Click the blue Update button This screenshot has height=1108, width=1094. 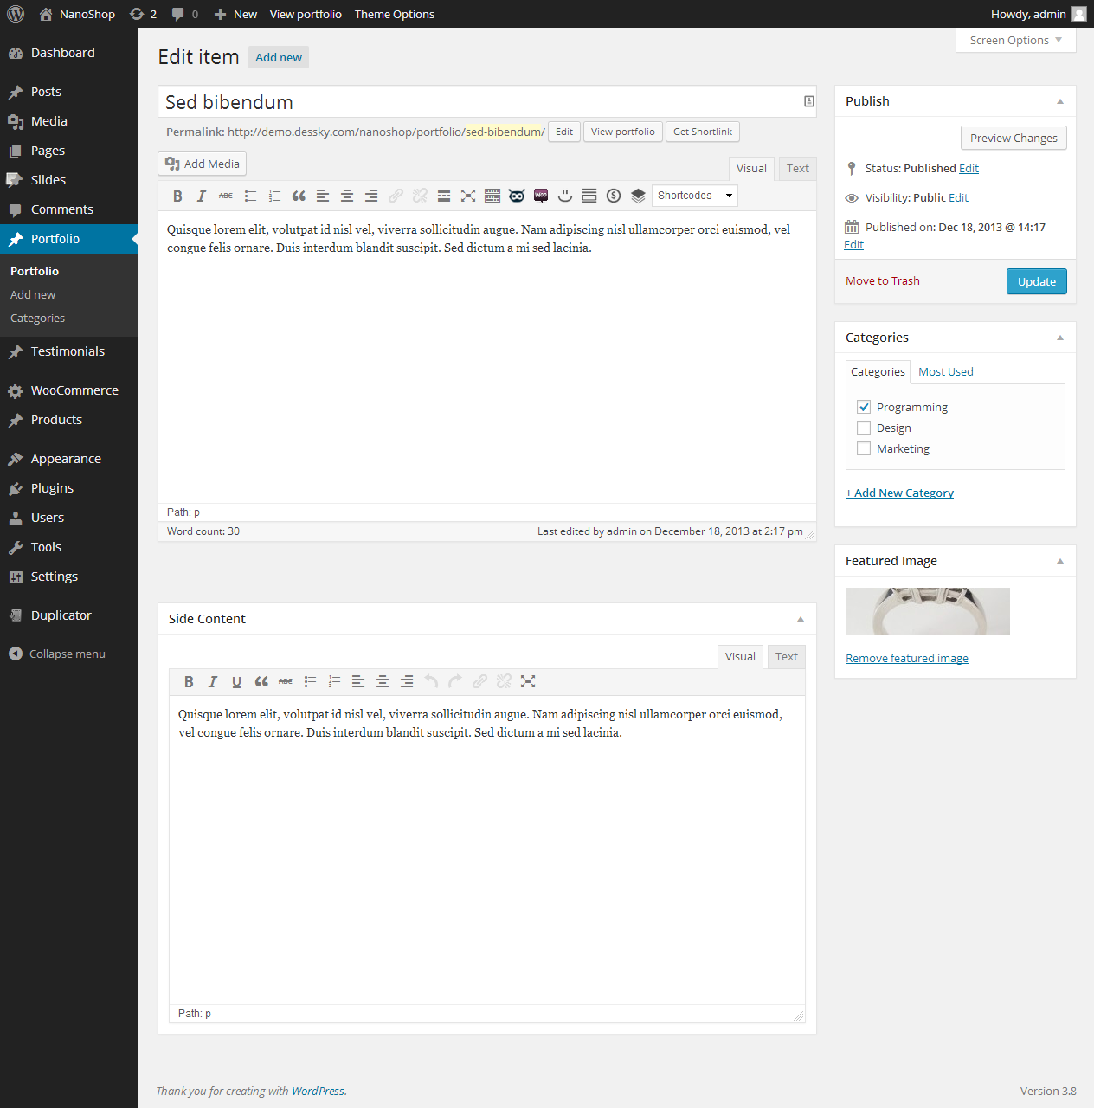1036,281
